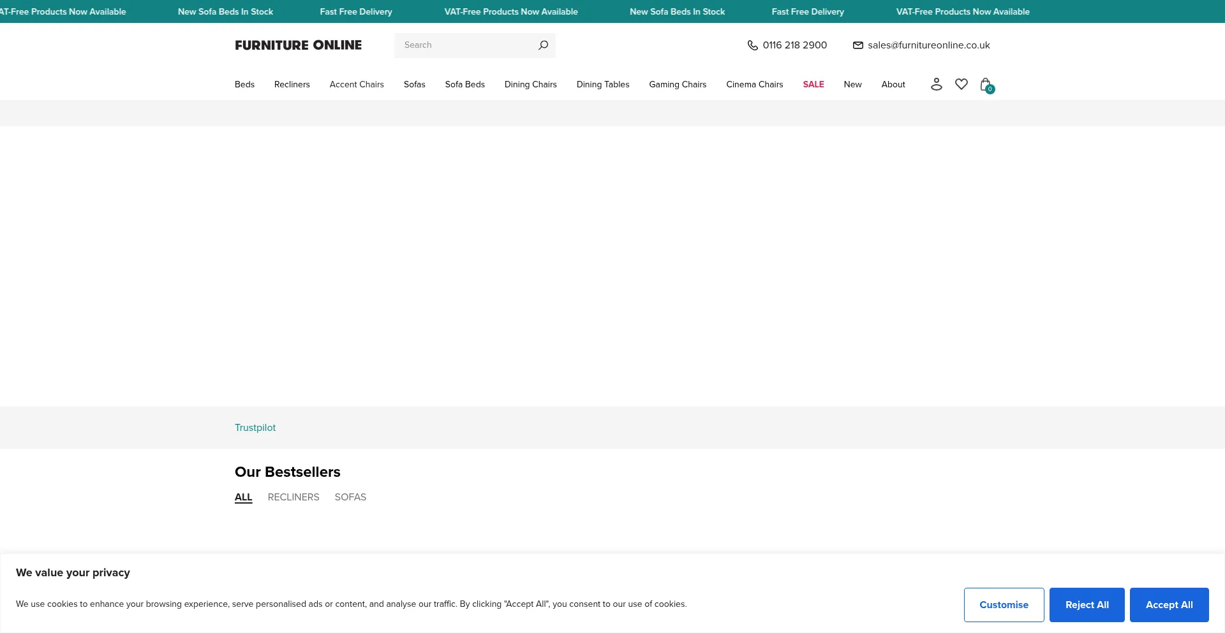
Task: Click the last 'VAT-Free Products Now Available' banner text
Action: [x=963, y=11]
